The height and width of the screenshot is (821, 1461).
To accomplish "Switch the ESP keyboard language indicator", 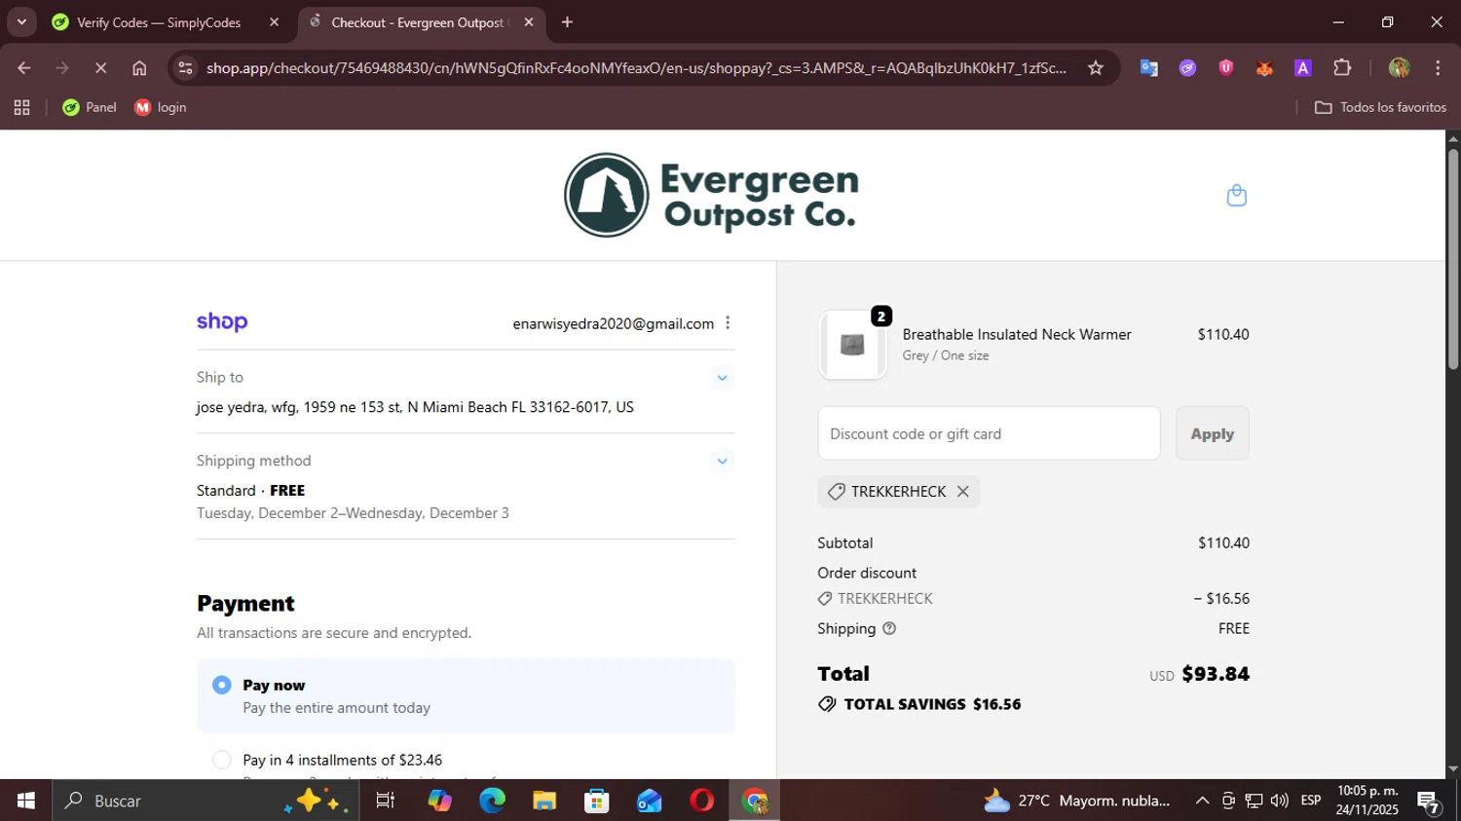I will (1311, 801).
